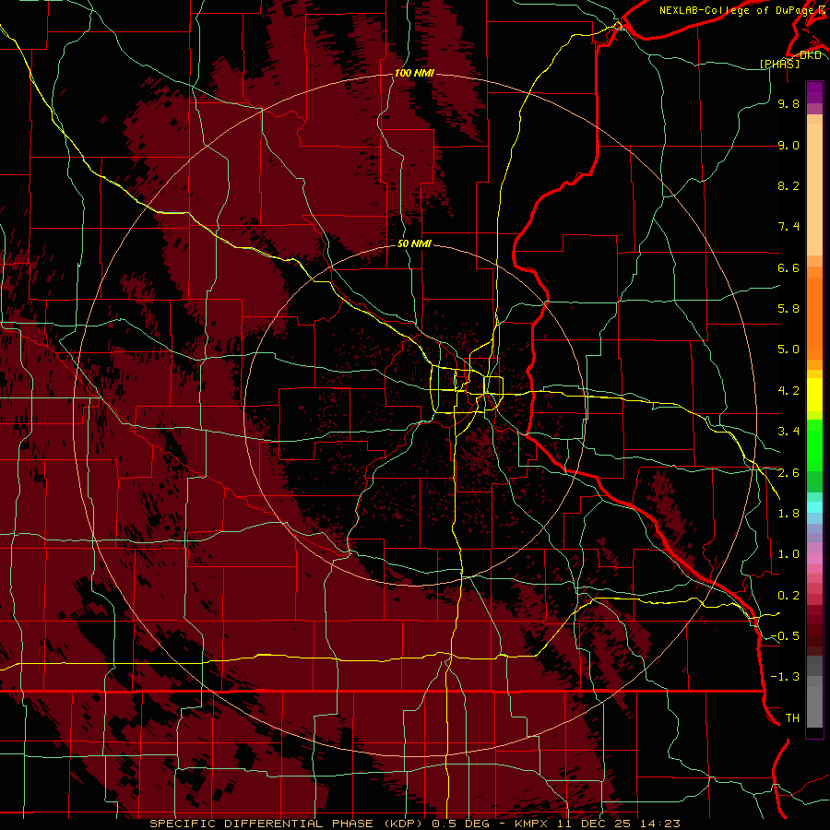This screenshot has width=830, height=830.
Task: Click the pink band on the color scale
Action: pos(814,559)
